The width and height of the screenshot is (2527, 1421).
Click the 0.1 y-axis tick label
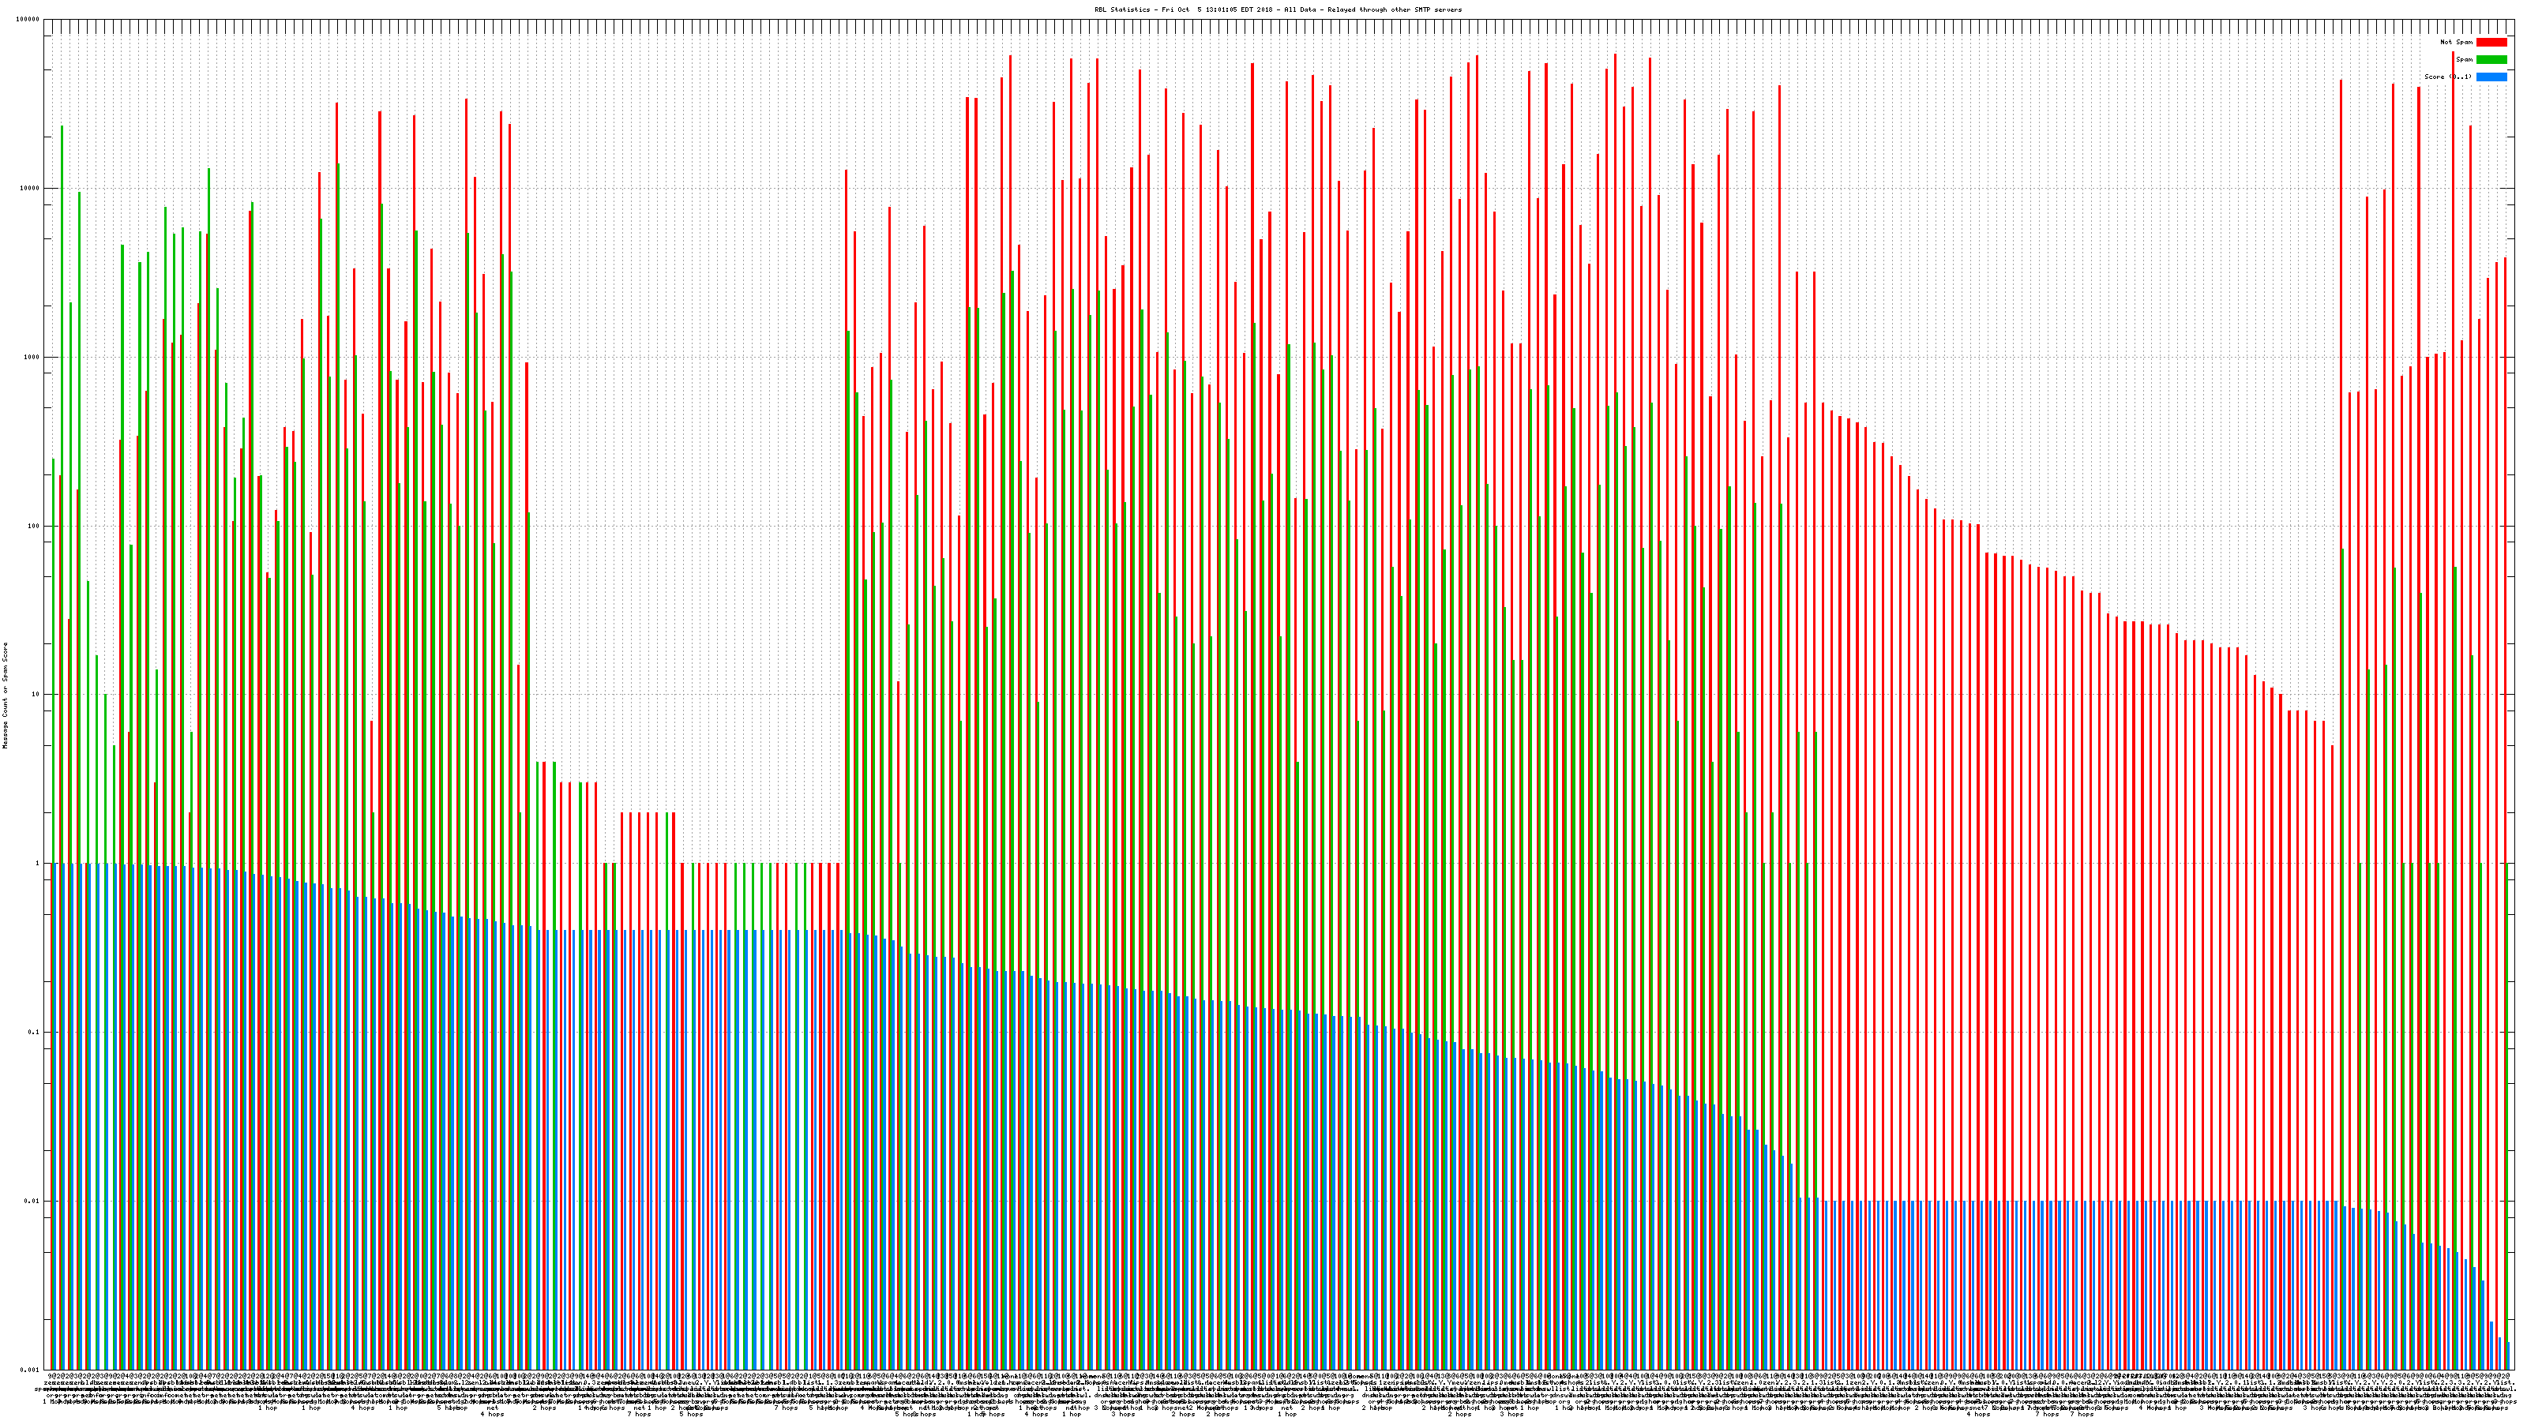(34, 1032)
